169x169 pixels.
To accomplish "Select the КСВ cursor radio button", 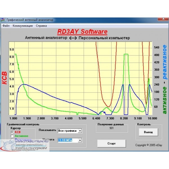I will pos(12,132).
